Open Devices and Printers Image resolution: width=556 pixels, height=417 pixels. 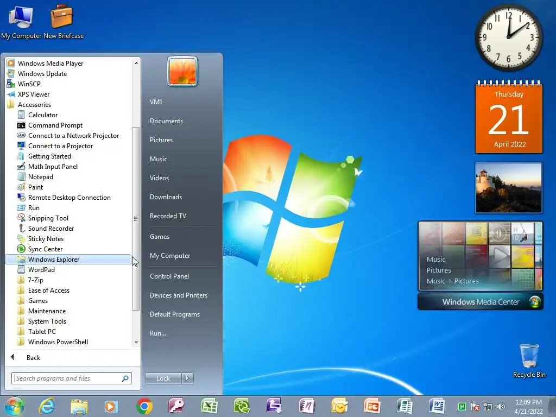click(178, 295)
